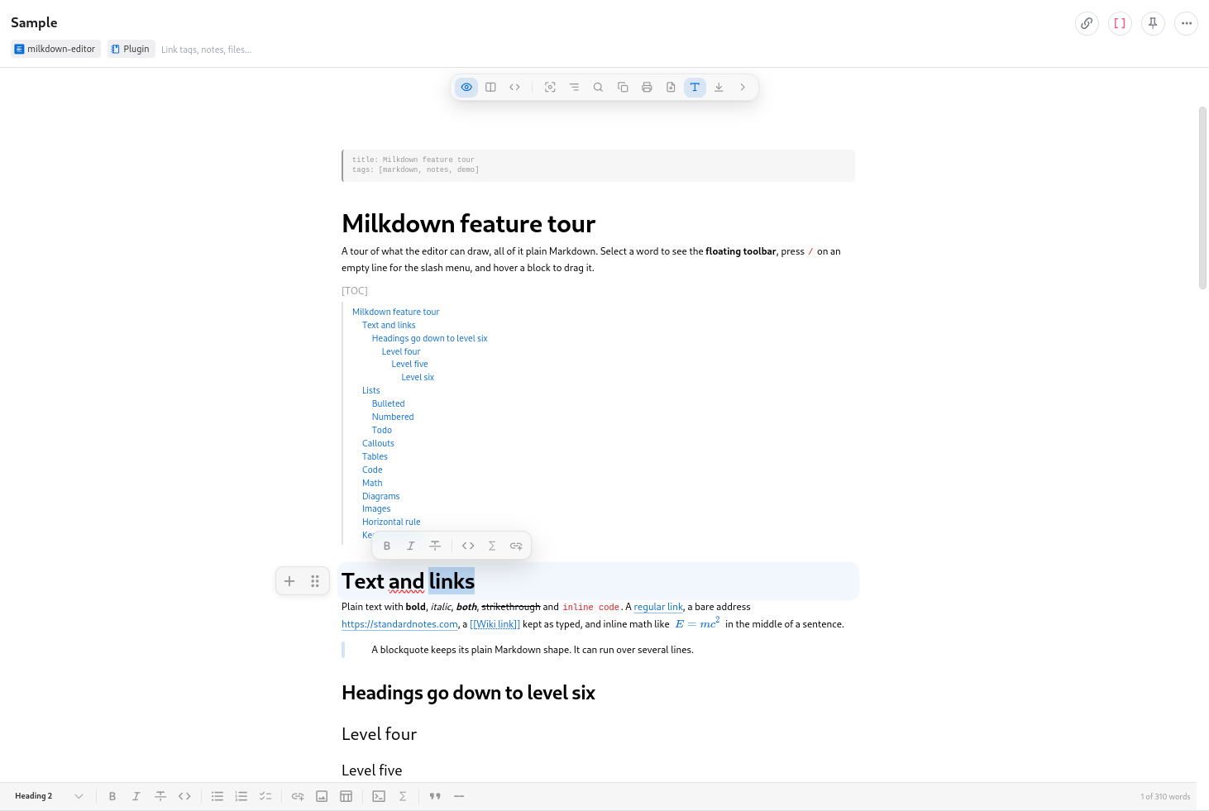The width and height of the screenshot is (1209, 811).
Task: Toggle the highlighted T toolbar button
Action: (x=695, y=87)
